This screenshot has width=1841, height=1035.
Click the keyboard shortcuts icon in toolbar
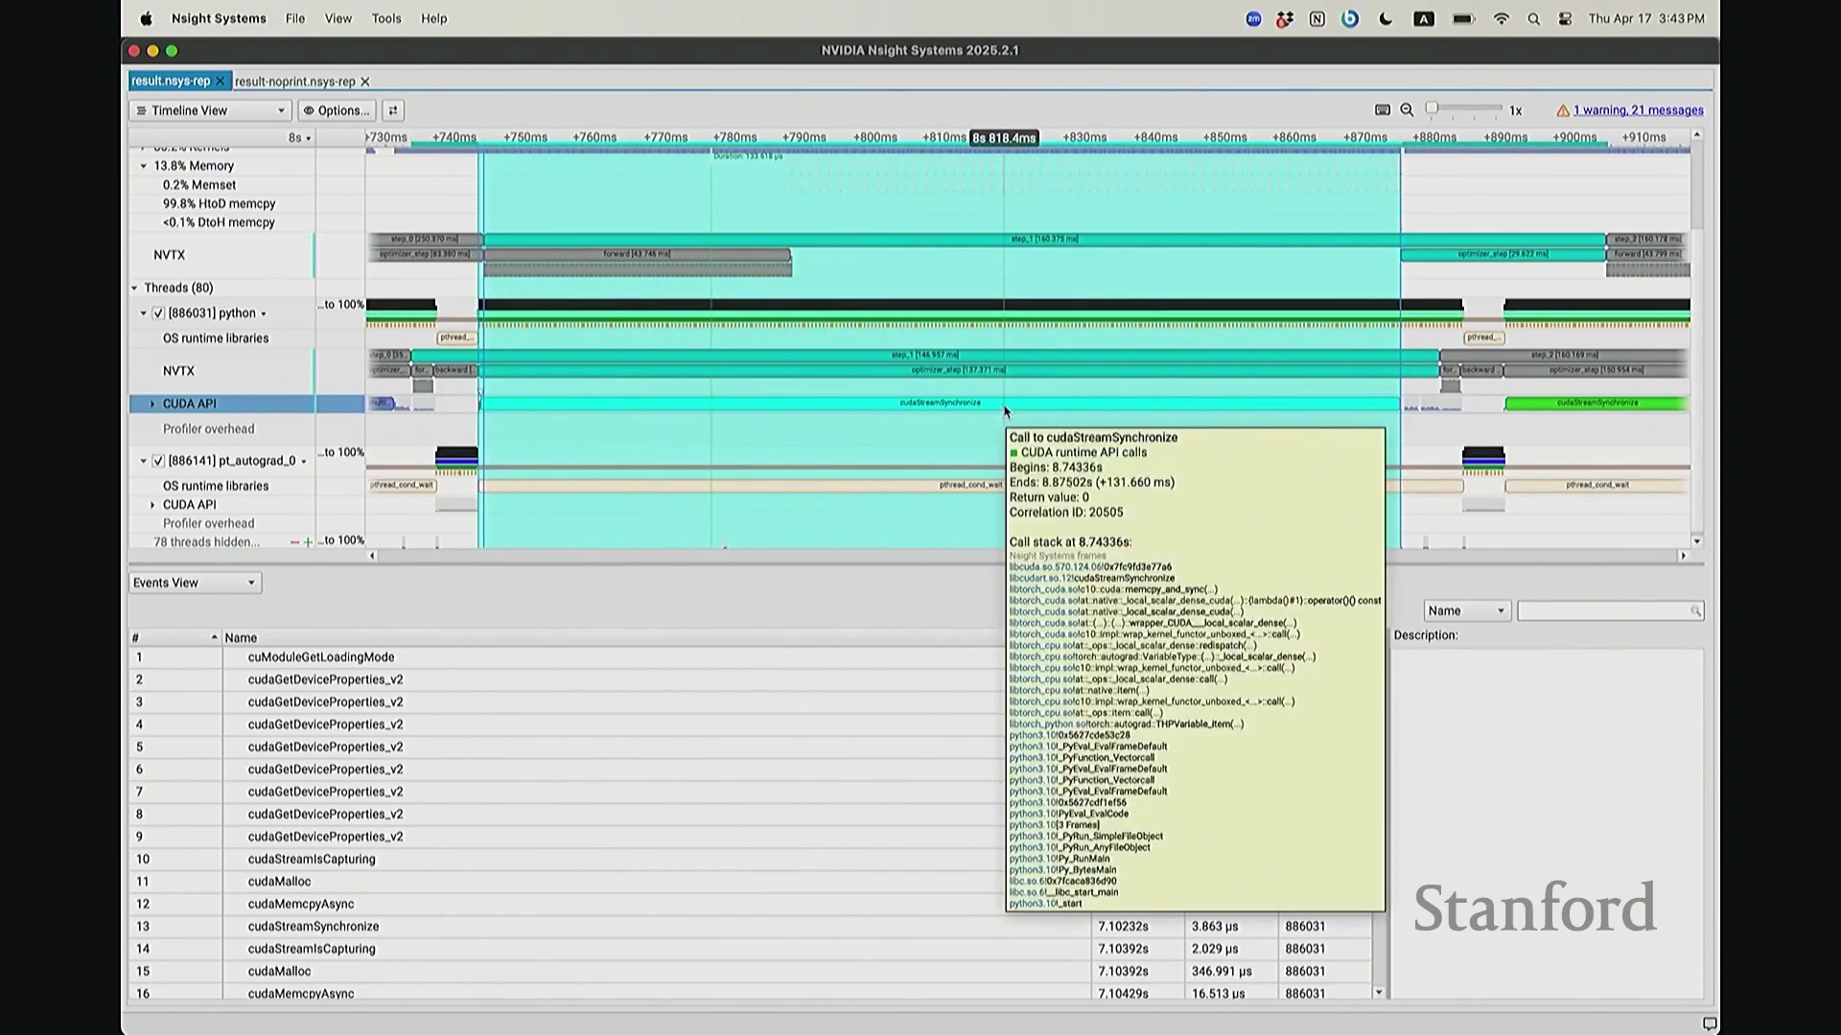click(1382, 110)
